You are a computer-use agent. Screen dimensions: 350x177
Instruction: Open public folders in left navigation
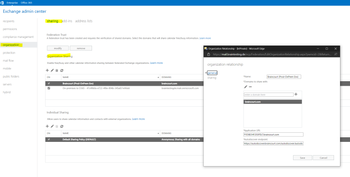click(x=11, y=77)
